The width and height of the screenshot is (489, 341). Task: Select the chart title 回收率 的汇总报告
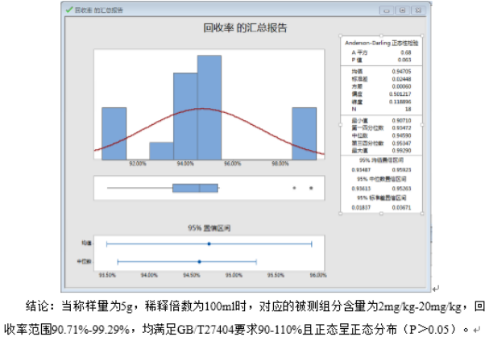pos(245,27)
